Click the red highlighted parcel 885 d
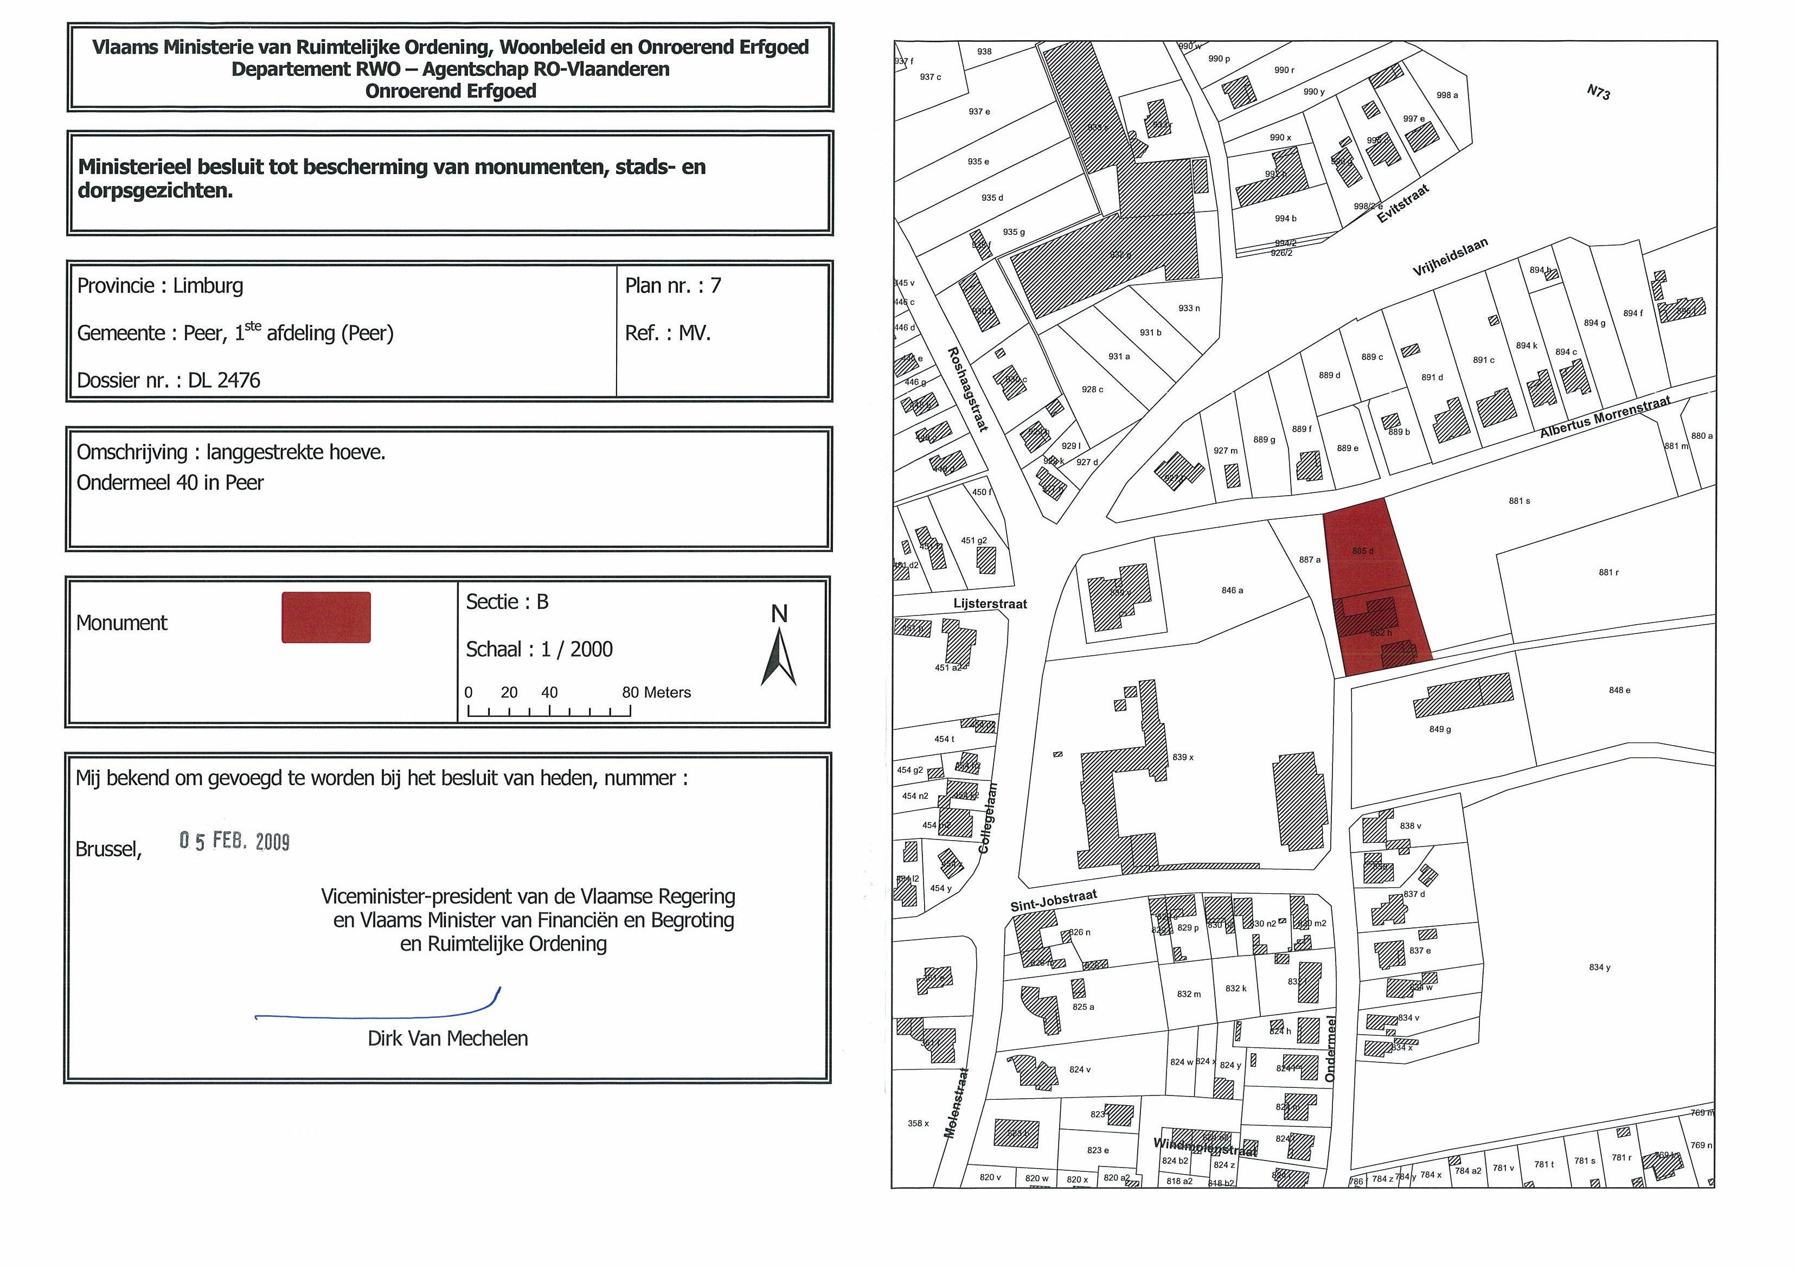Viewport: 1795px width, 1269px height. (x=1364, y=551)
